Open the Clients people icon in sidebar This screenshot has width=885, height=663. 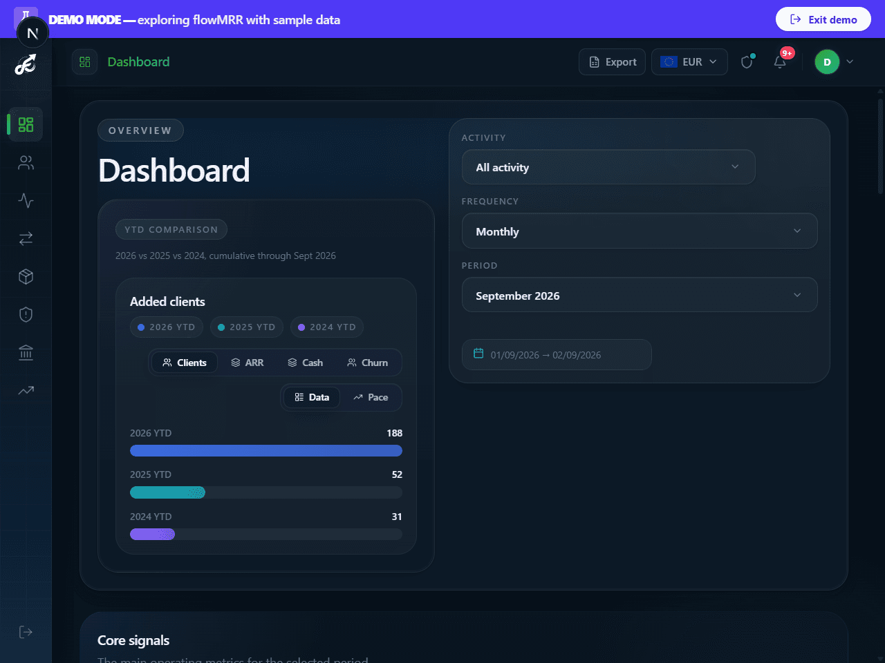click(x=26, y=163)
